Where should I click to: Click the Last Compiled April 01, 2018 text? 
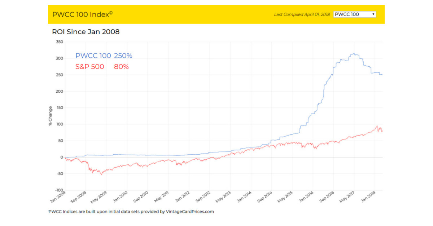coord(302,15)
